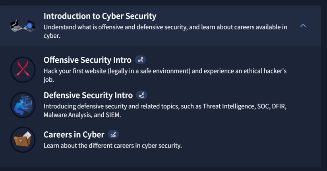Image resolution: width=327 pixels, height=171 pixels.
Task: Click the brown briefcase Careers in Cyber icon
Action: coord(23,140)
